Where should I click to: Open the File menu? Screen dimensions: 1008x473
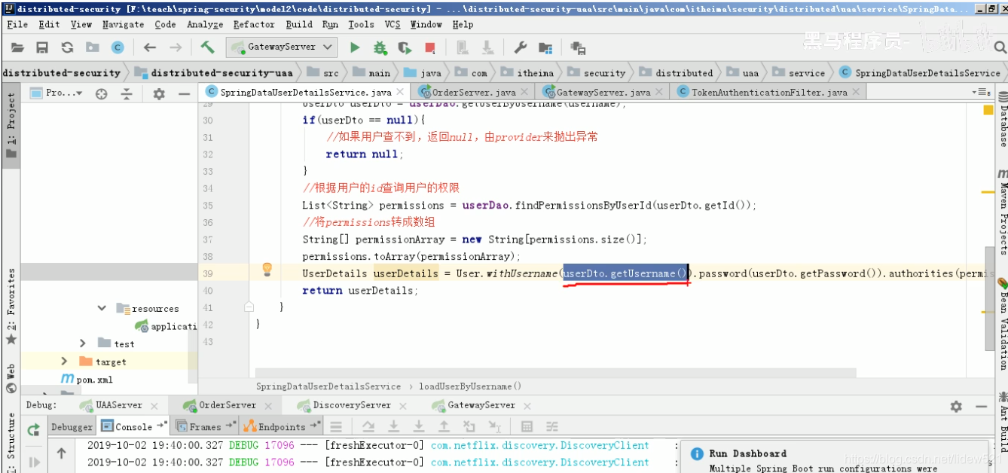(17, 24)
